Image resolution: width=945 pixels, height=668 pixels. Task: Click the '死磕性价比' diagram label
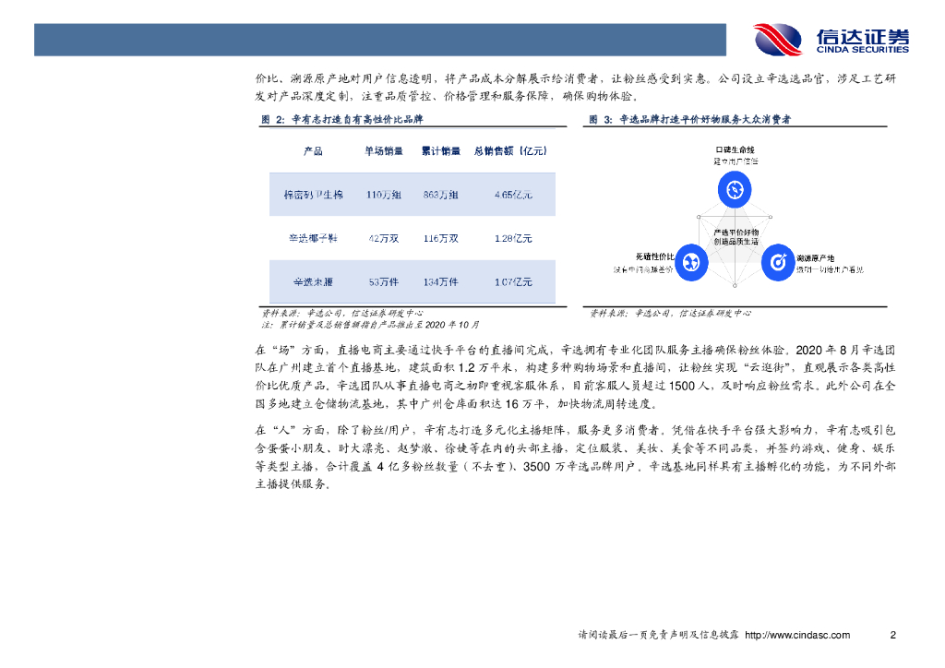click(x=654, y=256)
